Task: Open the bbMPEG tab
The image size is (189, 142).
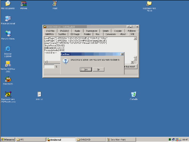Action: click(50, 34)
